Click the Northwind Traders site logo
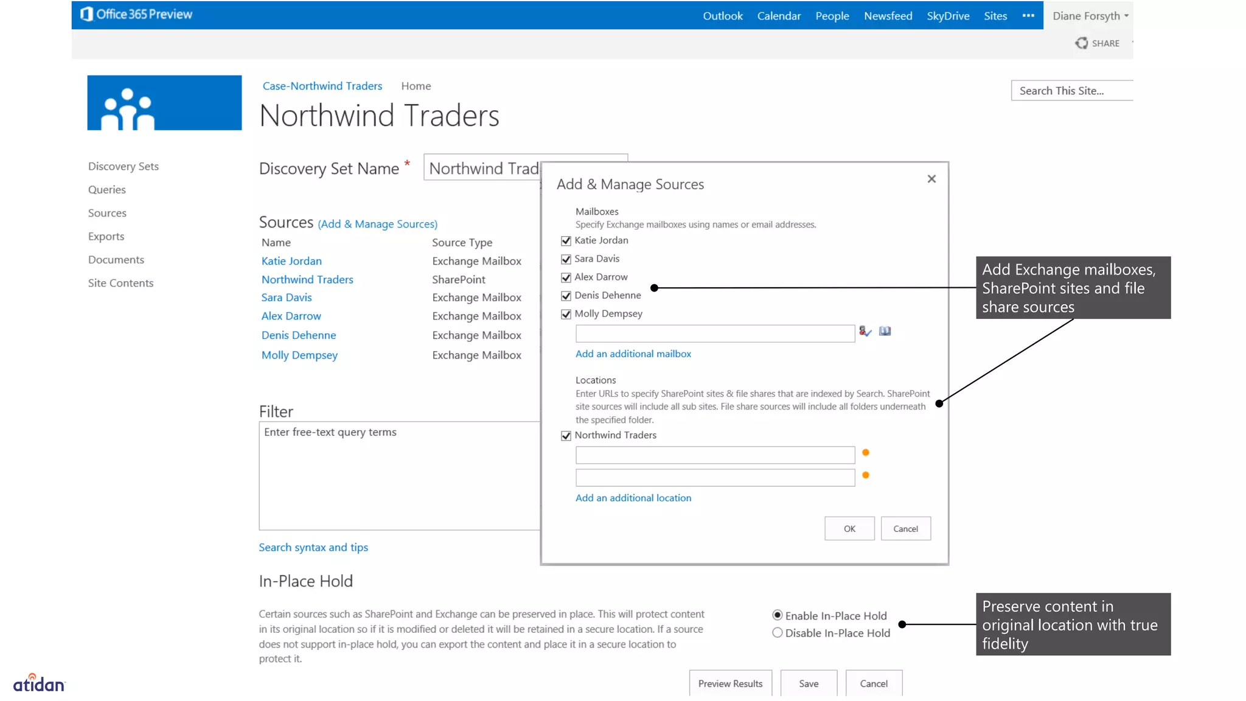Viewport: 1246px width, 701px height. [164, 103]
